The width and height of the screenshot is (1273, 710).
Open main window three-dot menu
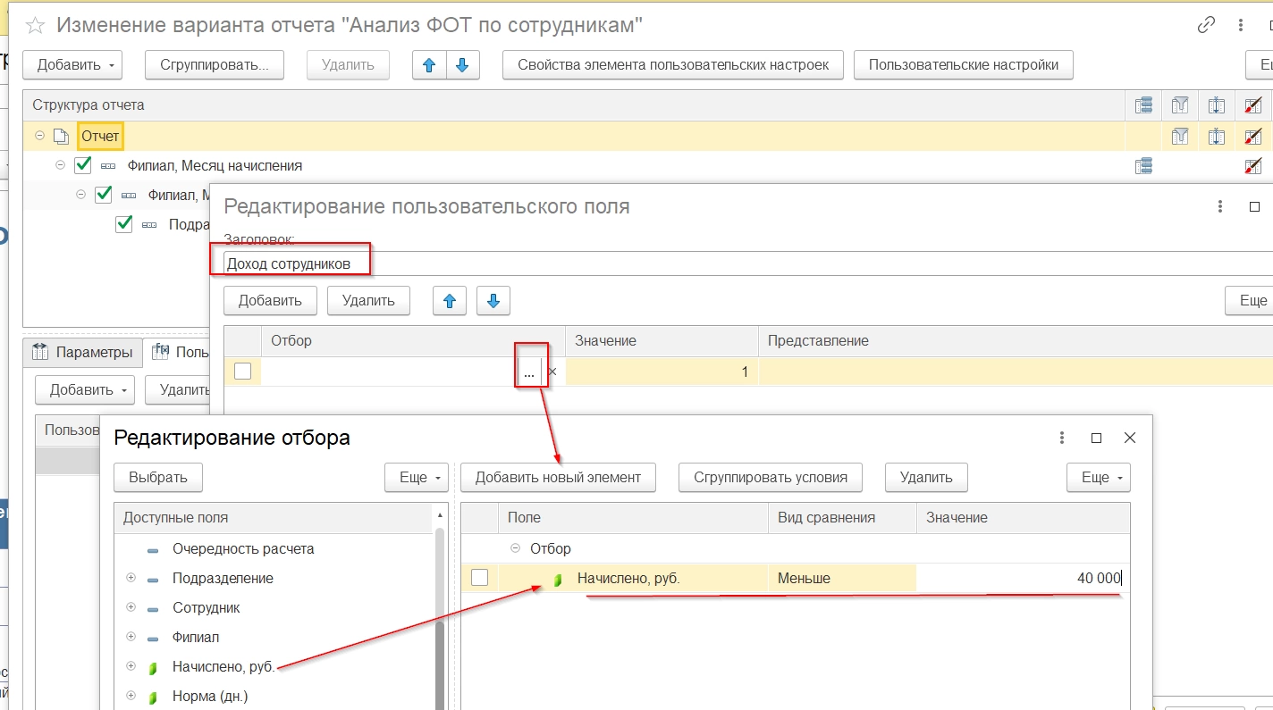(1239, 25)
